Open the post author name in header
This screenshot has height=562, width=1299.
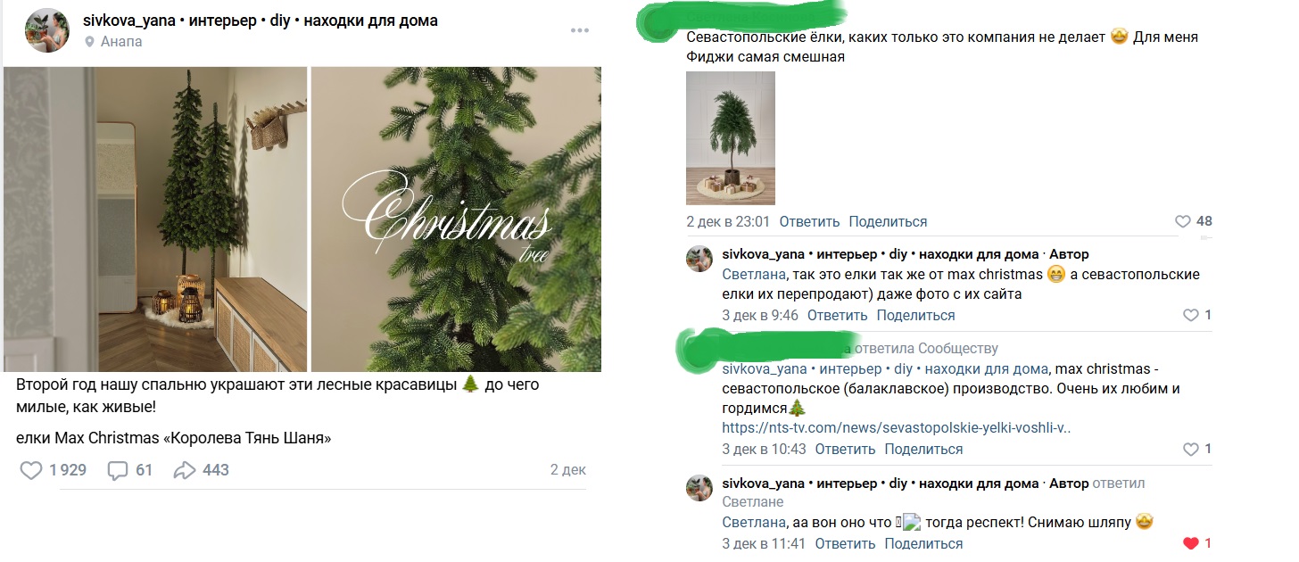(x=260, y=21)
